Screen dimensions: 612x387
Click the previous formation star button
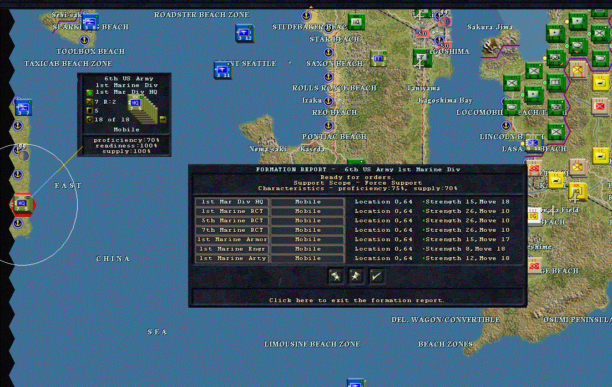coord(336,277)
